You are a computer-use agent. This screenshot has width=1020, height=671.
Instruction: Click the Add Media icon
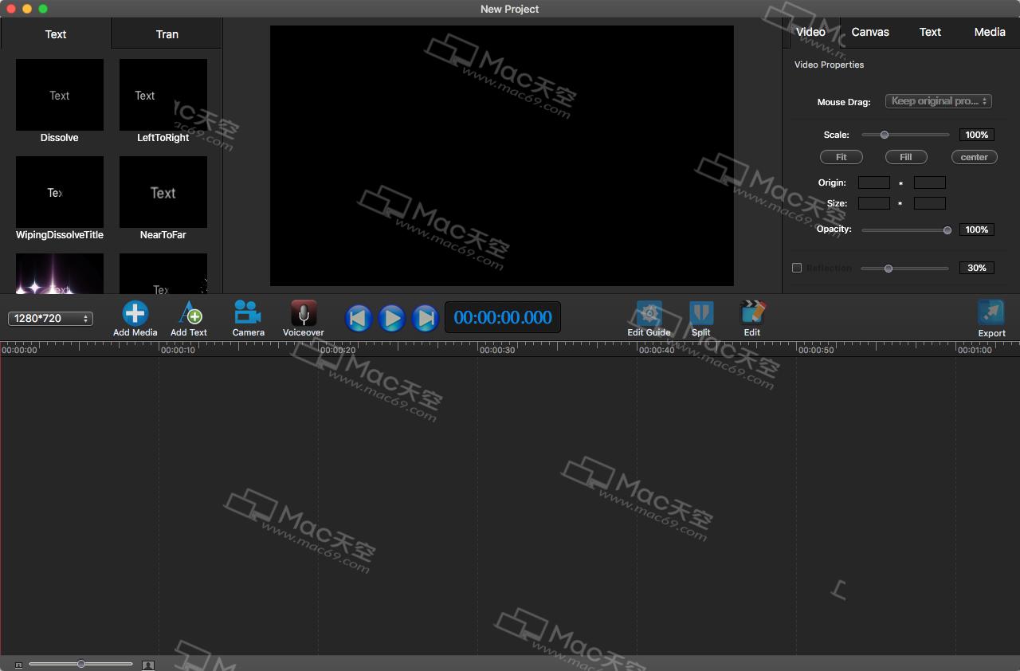coord(135,312)
